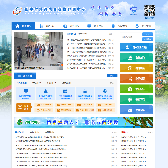Click the site logo beside the center's title

[17, 11]
